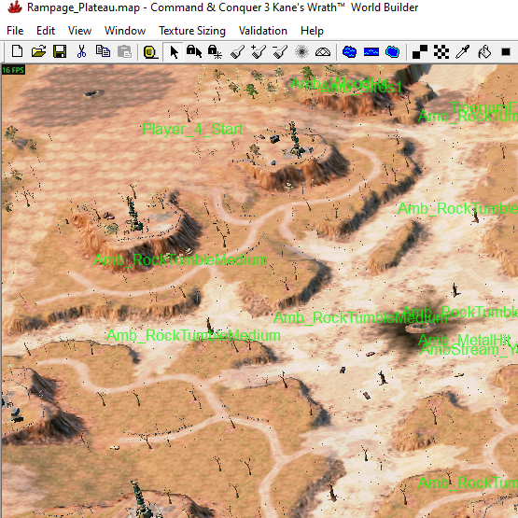Click the 16 FPS counter
This screenshot has height=518, width=518.
click(13, 70)
